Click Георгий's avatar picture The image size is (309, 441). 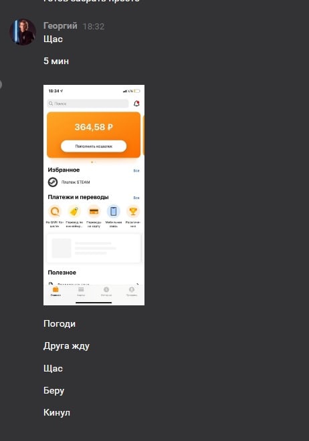pyautogui.click(x=23, y=32)
